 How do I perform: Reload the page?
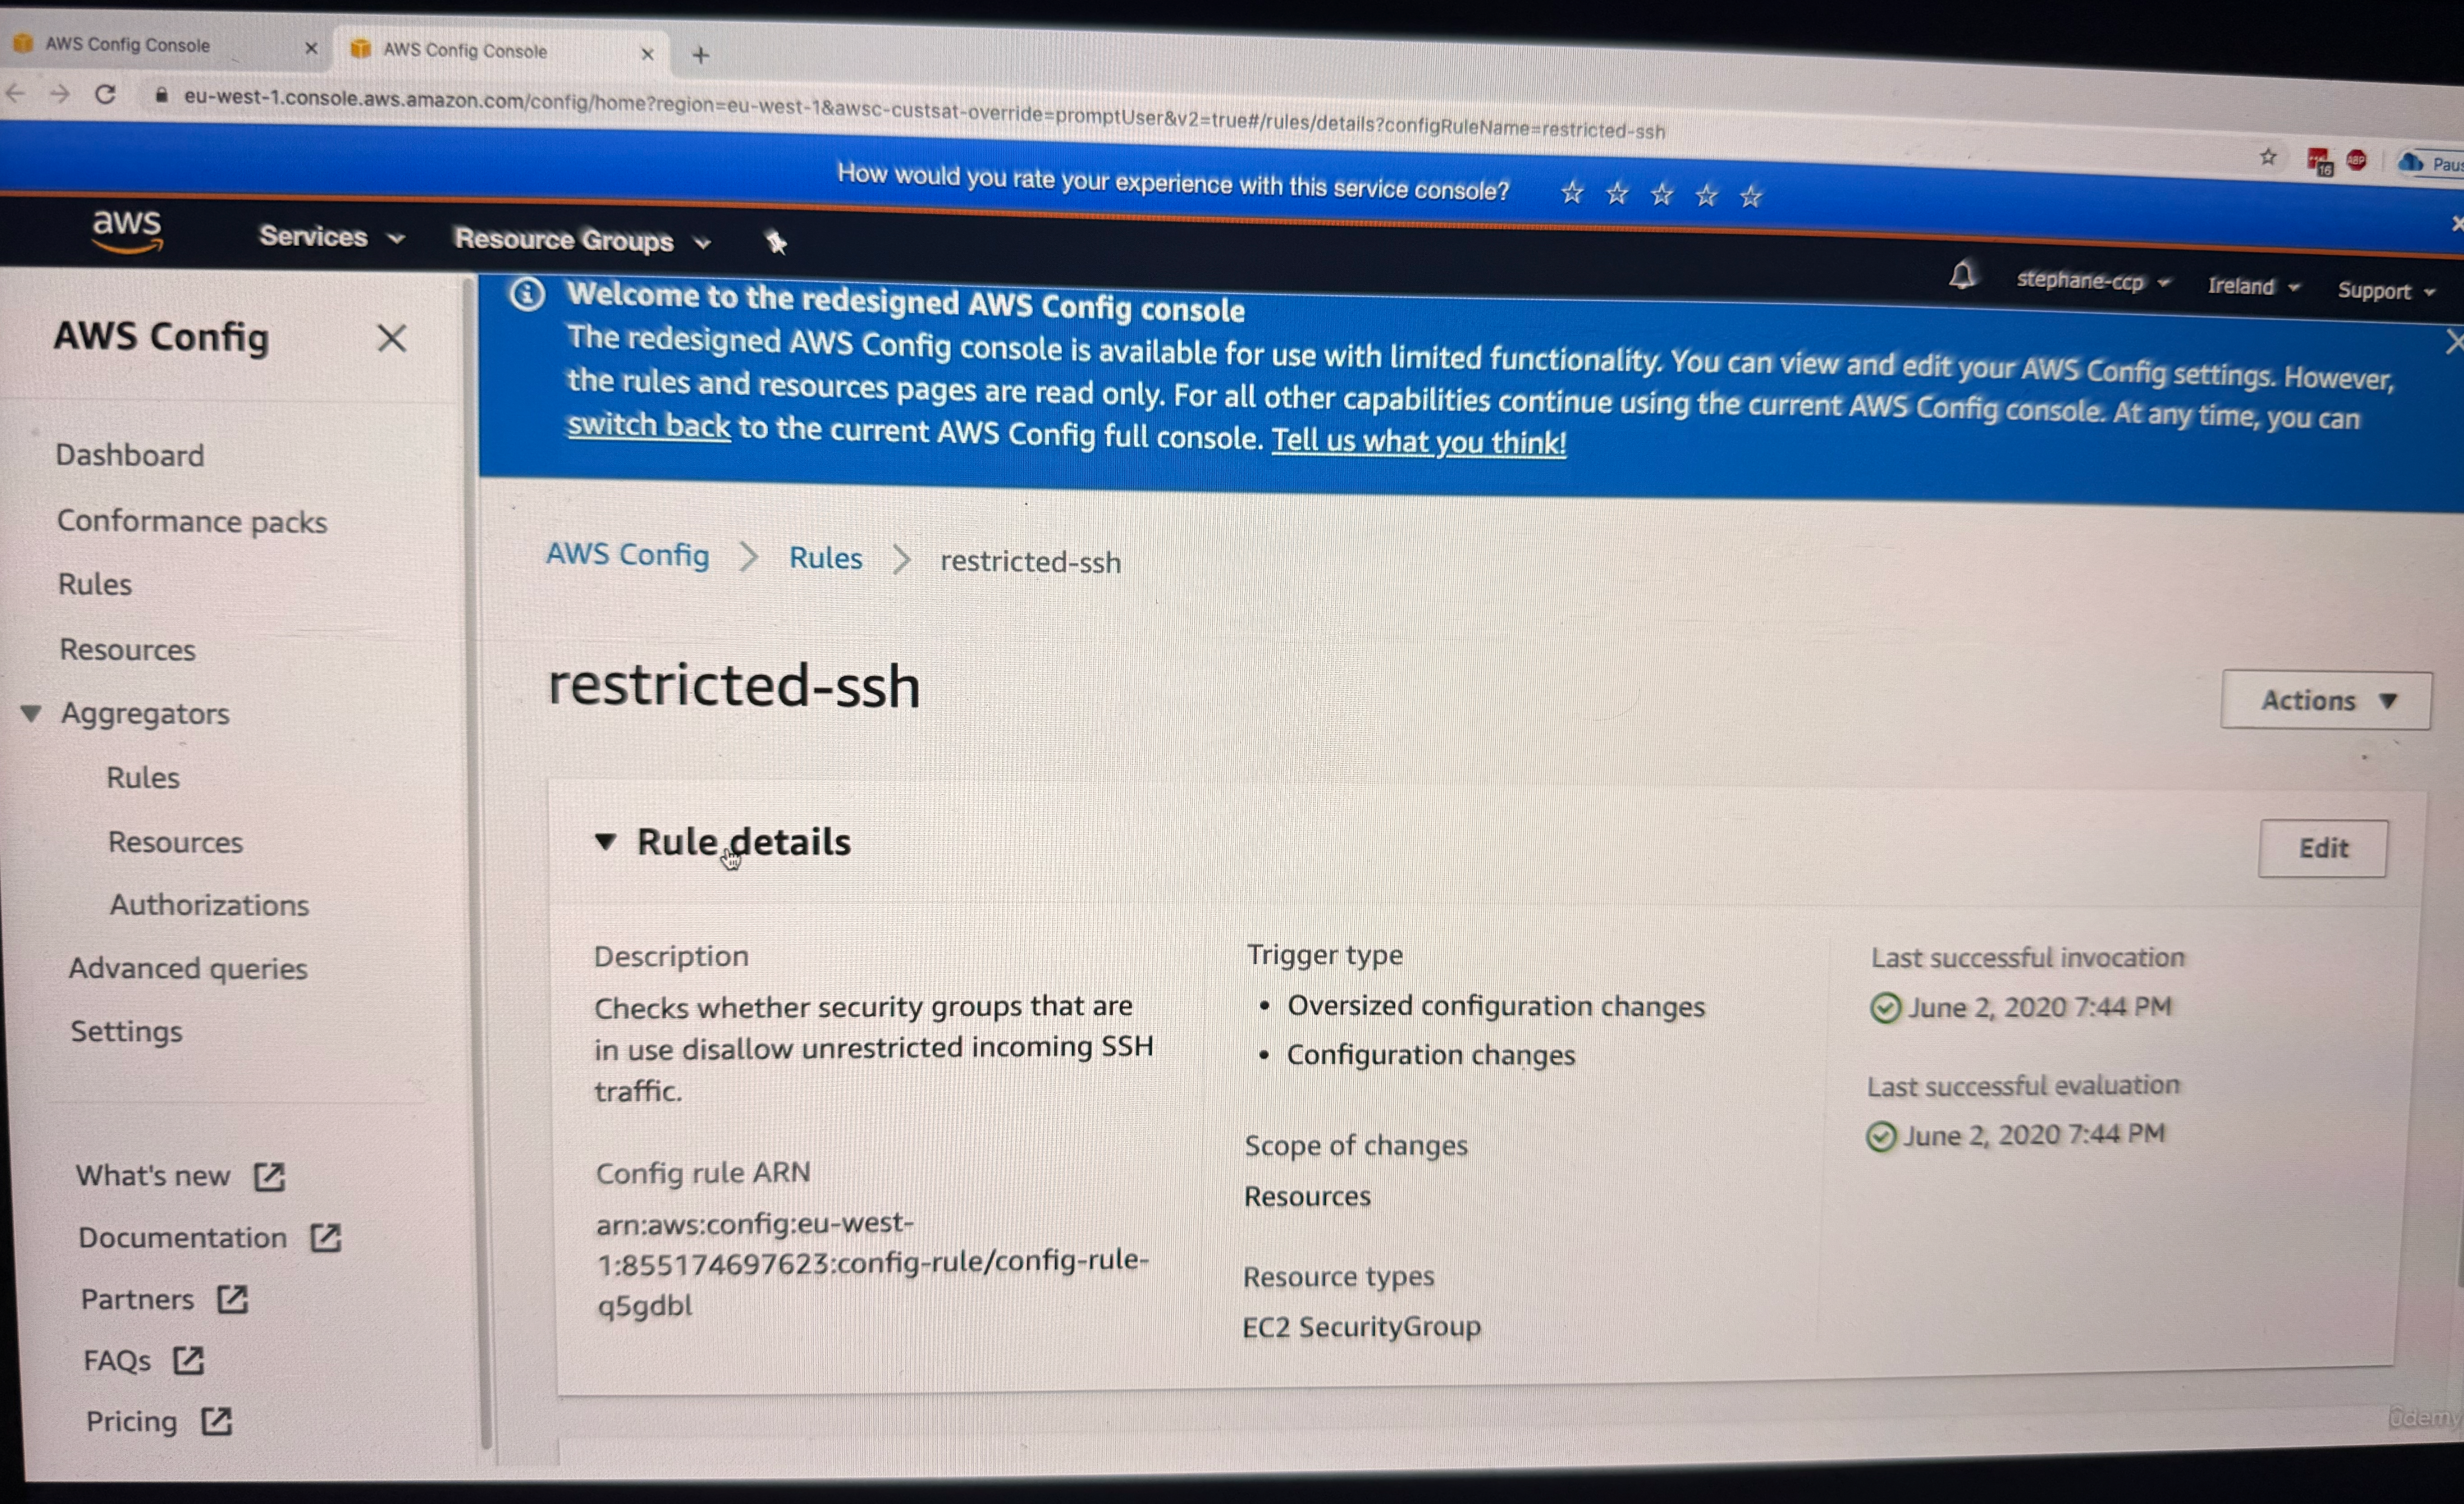(x=105, y=95)
